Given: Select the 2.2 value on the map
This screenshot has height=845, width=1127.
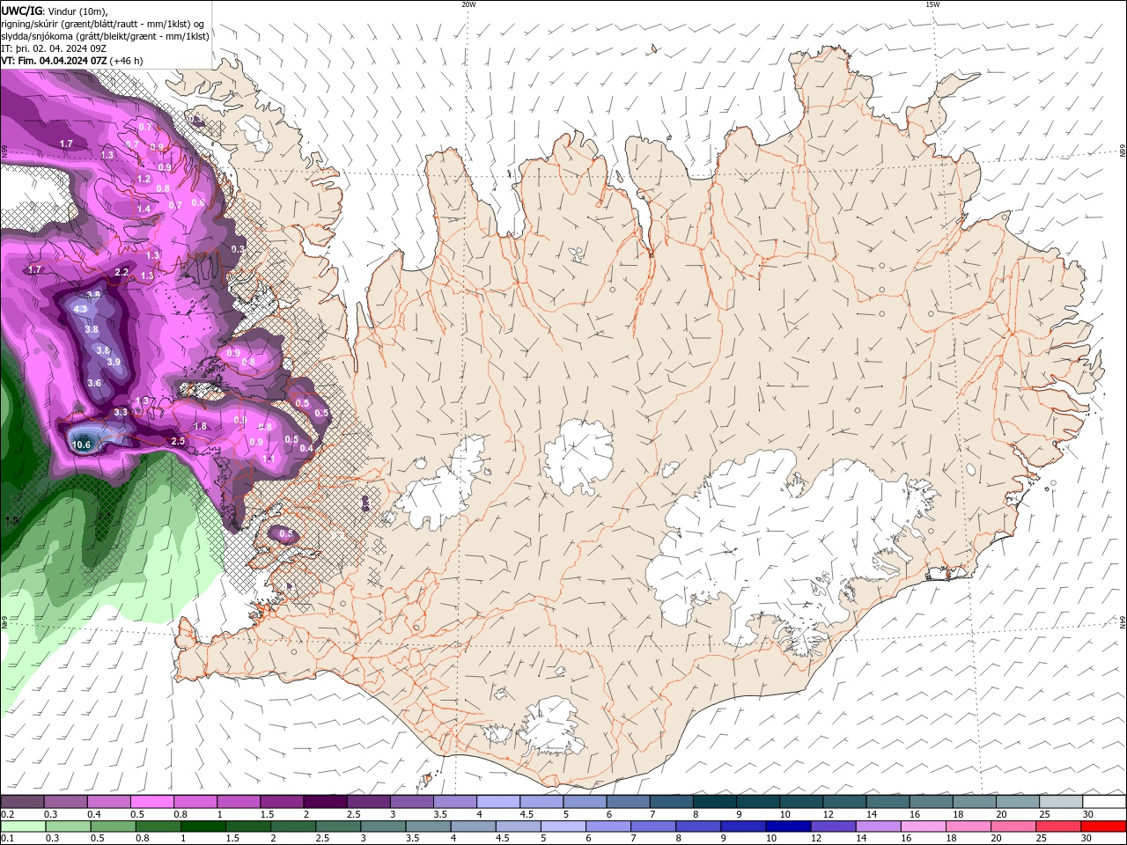Looking at the screenshot, I should (x=122, y=272).
